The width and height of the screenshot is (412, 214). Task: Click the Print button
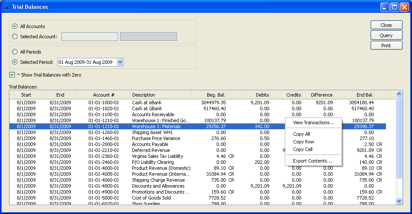coord(386,46)
